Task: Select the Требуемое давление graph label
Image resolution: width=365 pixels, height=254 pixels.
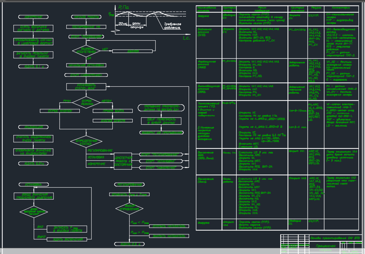Action: coord(173,26)
